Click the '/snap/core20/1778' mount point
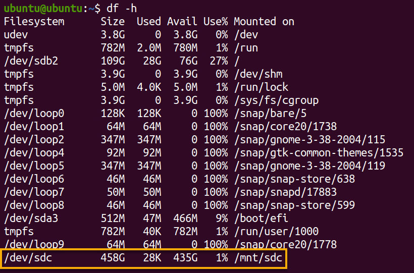Screen dimensions: 414x273 [x=285, y=244]
